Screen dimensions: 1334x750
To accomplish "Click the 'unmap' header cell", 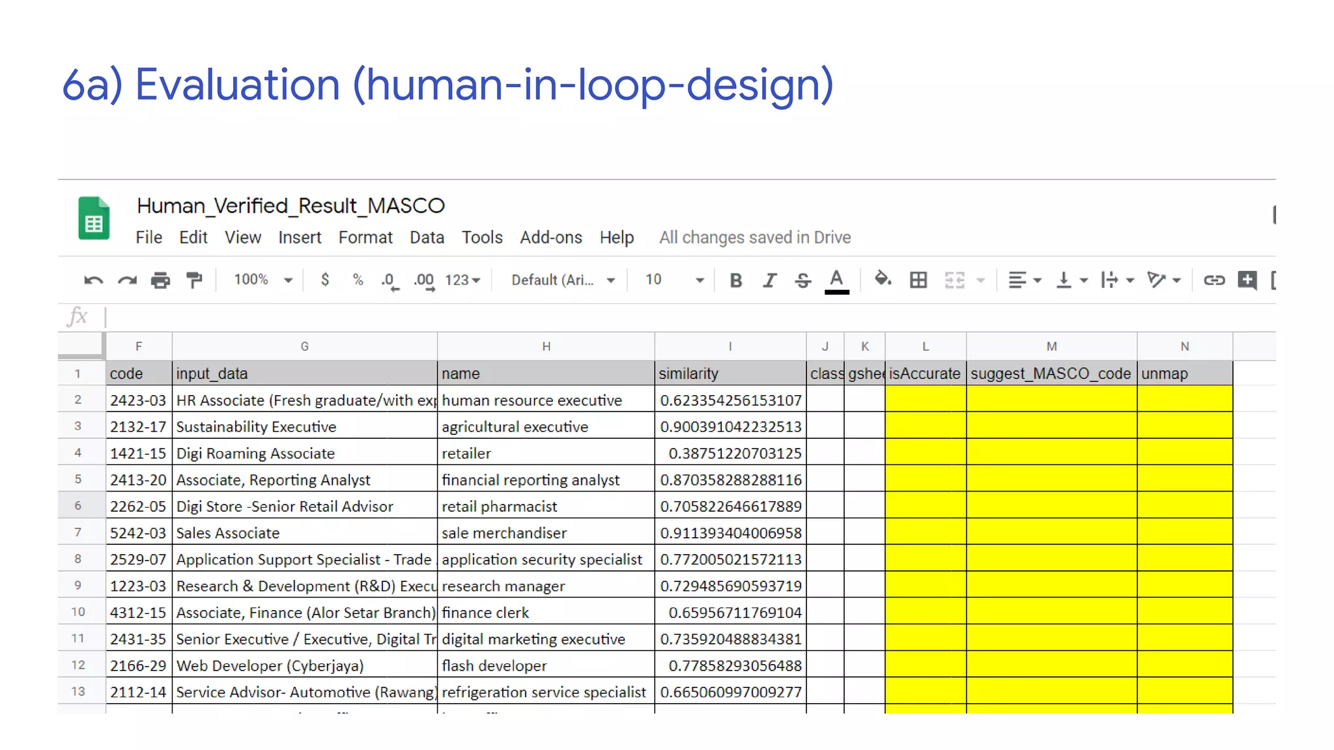I will [x=1185, y=373].
